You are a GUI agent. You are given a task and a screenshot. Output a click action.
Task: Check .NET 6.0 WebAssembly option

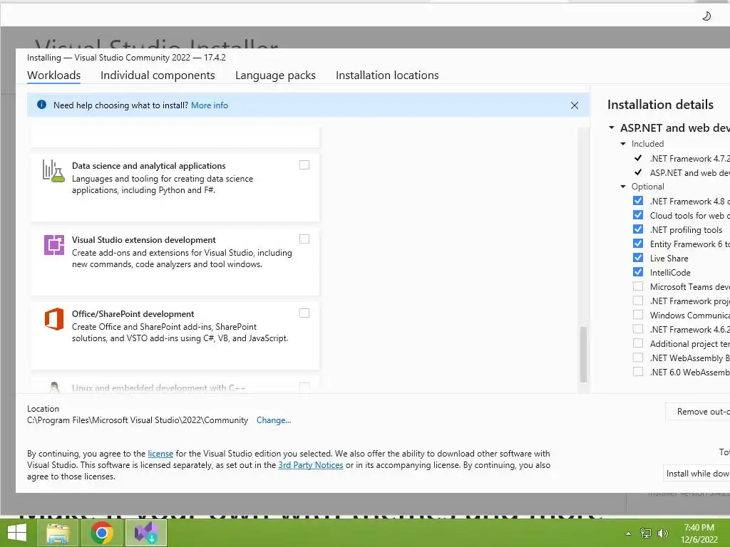638,372
